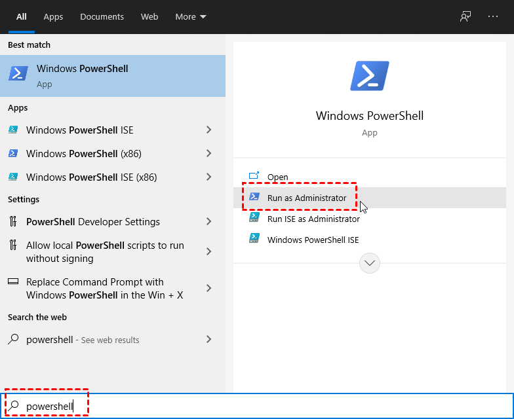The width and height of the screenshot is (514, 419).
Task: Expand more actions with the circular chevron
Action: coord(370,263)
